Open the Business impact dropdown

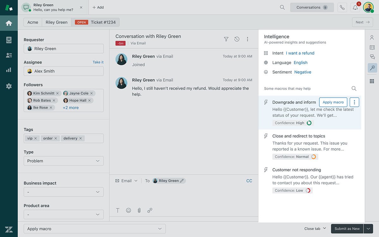(63, 192)
